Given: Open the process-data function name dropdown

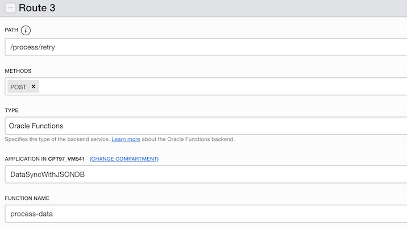Looking at the screenshot, I should [205, 214].
